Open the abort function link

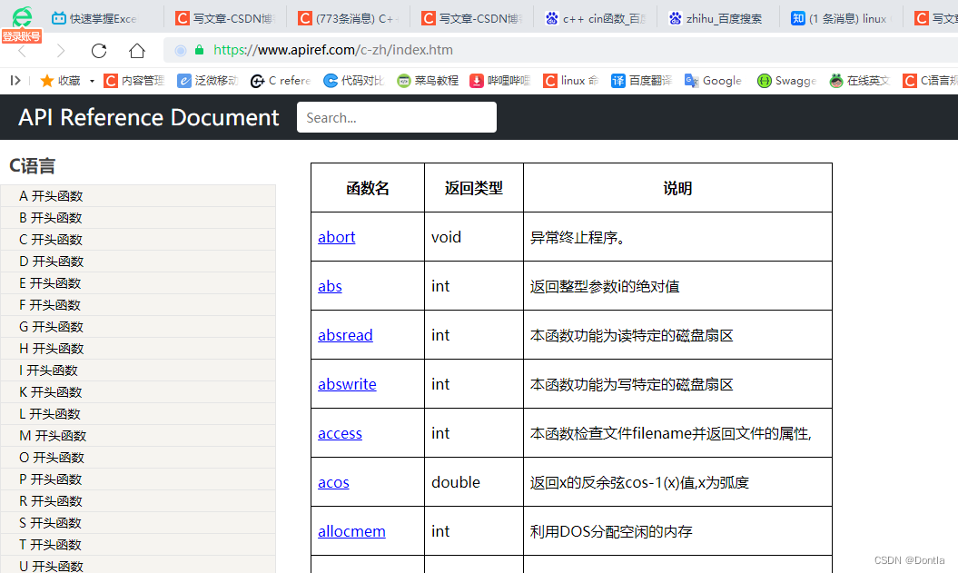(x=336, y=236)
